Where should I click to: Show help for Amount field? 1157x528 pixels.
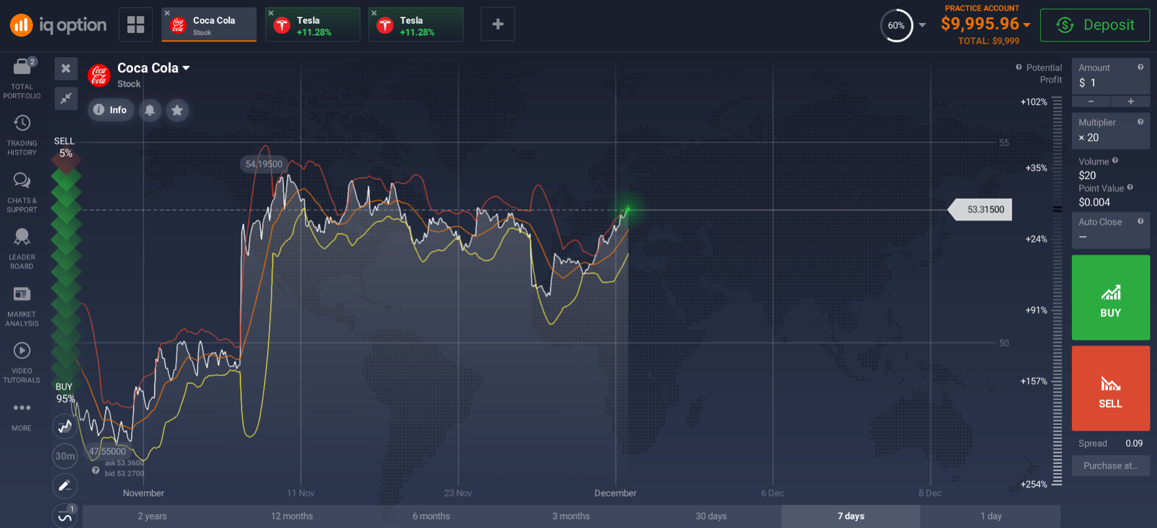[x=1140, y=67]
